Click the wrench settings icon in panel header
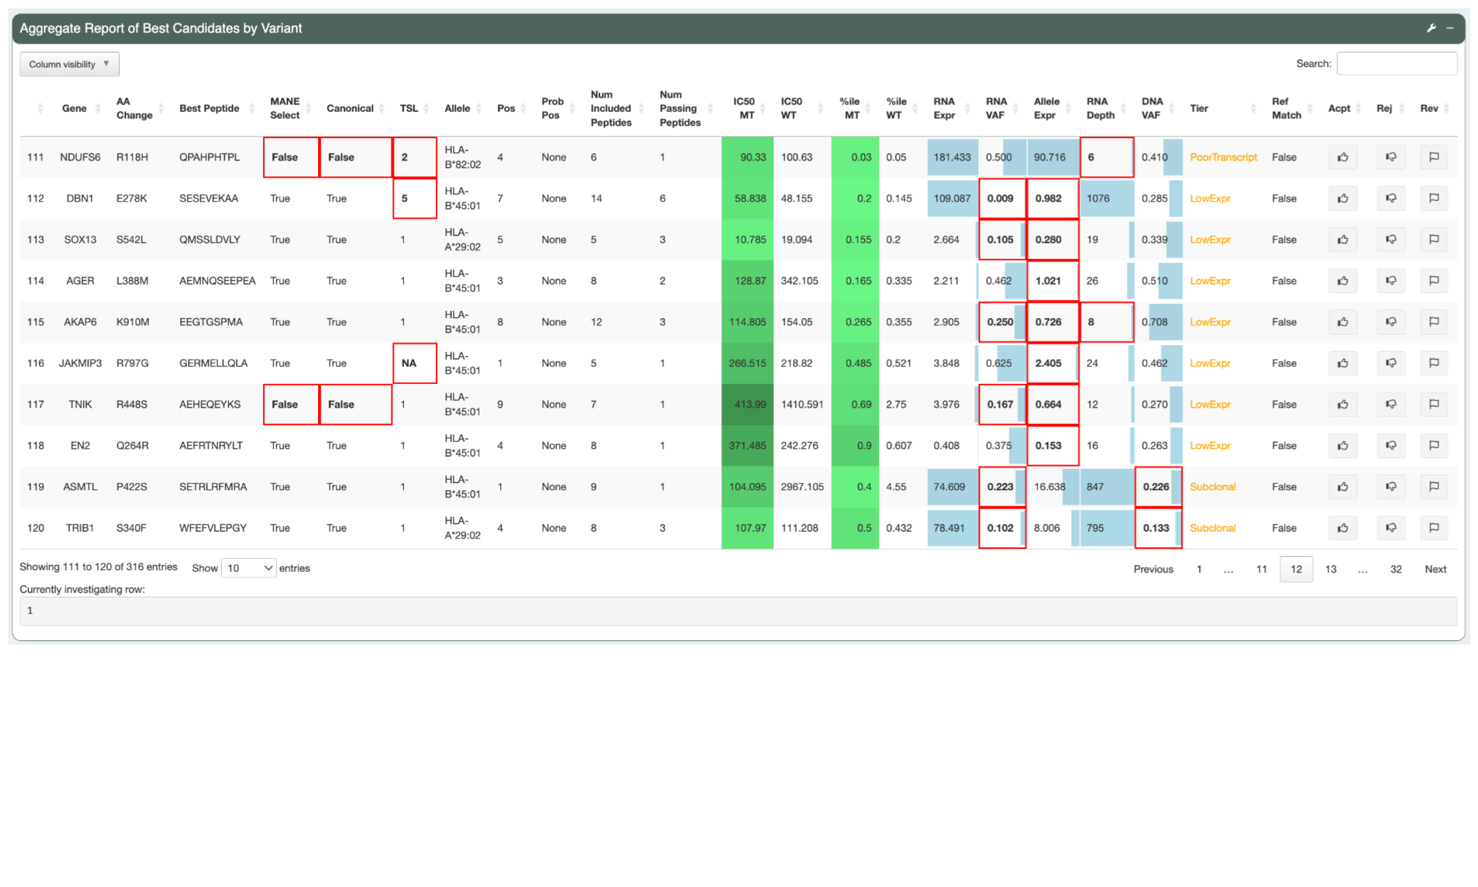This screenshot has width=1478, height=887. [1431, 28]
